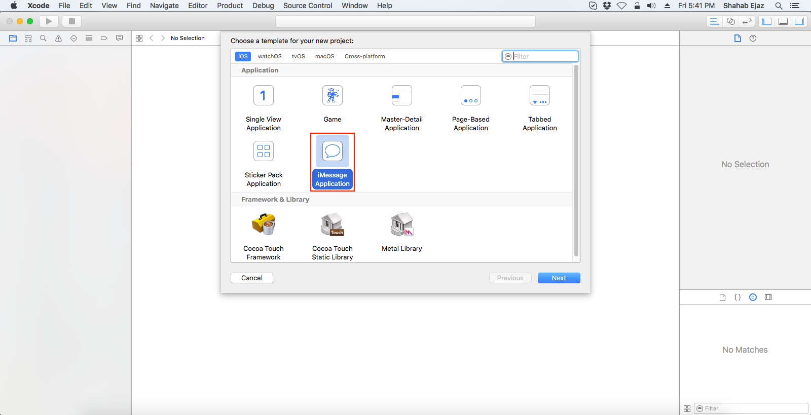Open the Report navigator
The height and width of the screenshot is (415, 811).
pyautogui.click(x=119, y=38)
